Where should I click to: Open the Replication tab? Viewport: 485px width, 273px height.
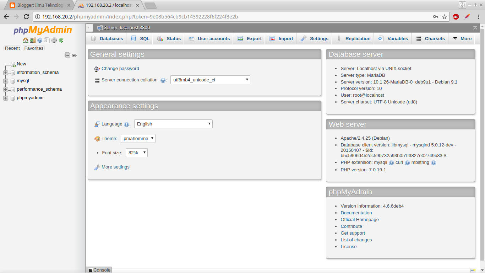click(x=353, y=39)
